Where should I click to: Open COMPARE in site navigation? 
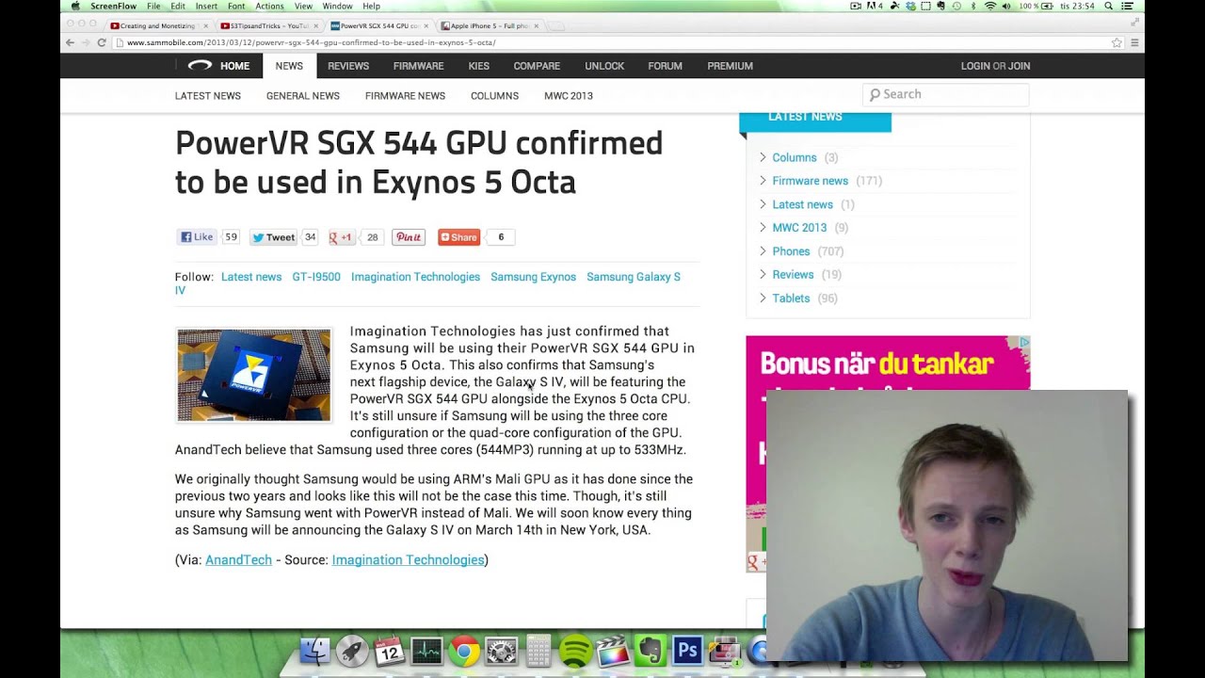point(537,66)
